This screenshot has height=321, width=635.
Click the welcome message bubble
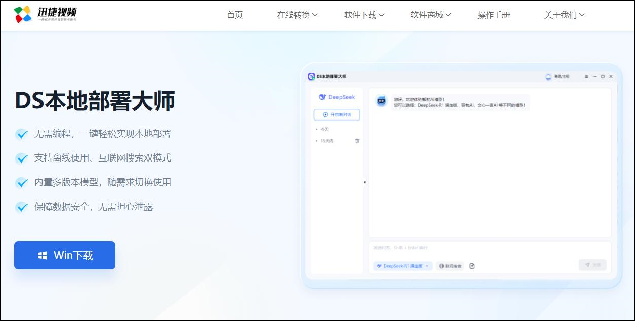tap(459, 102)
